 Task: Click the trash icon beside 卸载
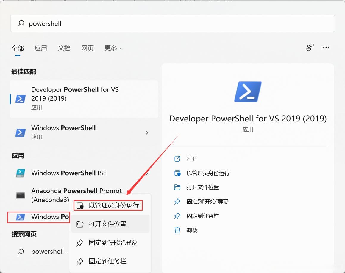point(177,230)
